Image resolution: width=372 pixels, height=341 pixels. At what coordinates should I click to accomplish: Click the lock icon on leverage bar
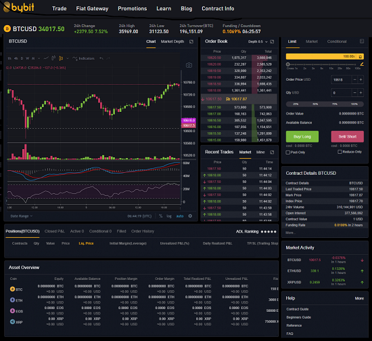pos(361,56)
